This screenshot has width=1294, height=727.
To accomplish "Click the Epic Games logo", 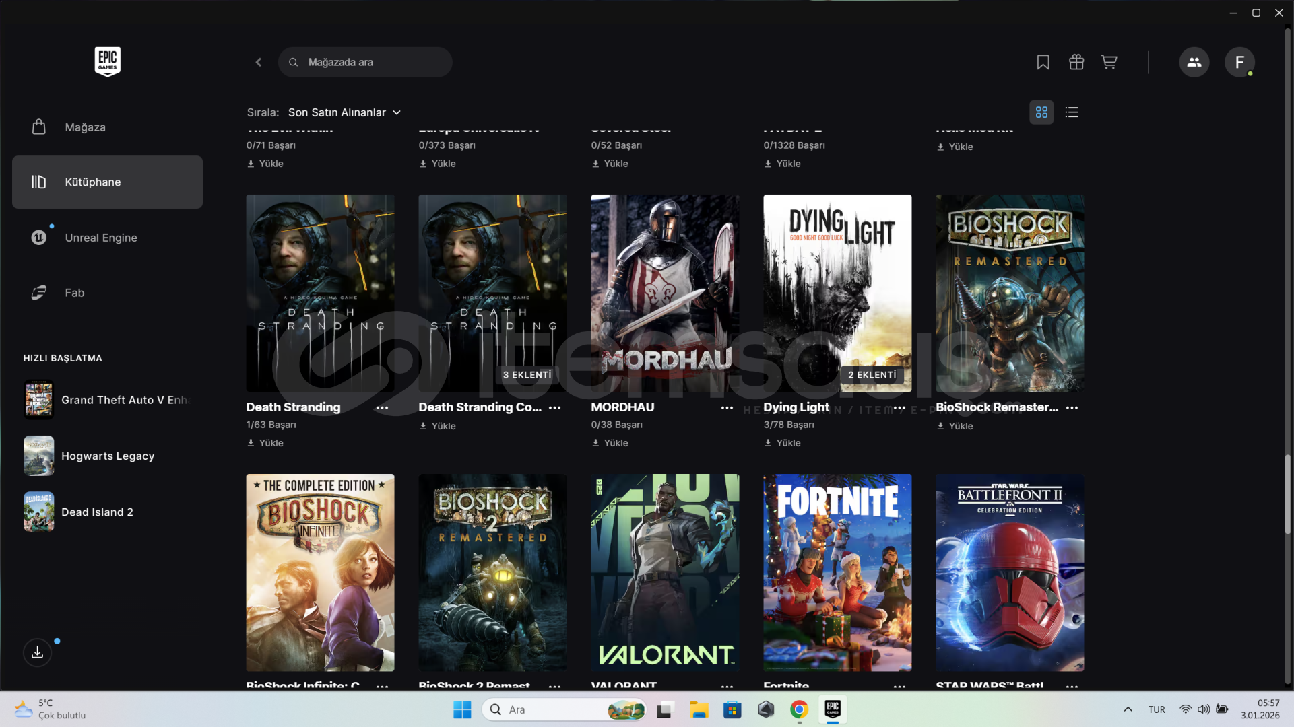I will point(107,61).
